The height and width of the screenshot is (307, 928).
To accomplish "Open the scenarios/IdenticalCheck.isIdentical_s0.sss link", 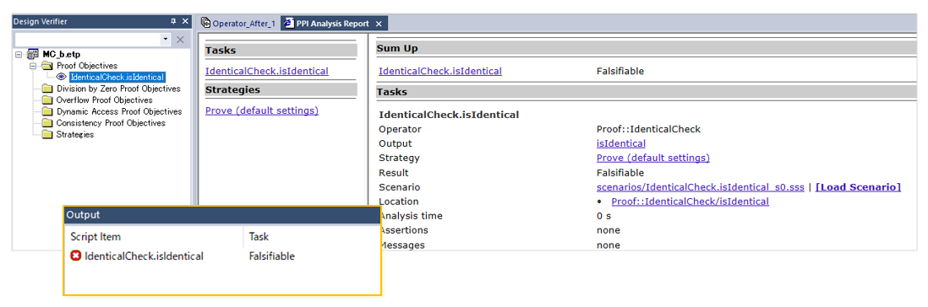I will tap(700, 187).
